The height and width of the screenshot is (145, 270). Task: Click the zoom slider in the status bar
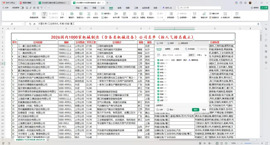click(251, 143)
